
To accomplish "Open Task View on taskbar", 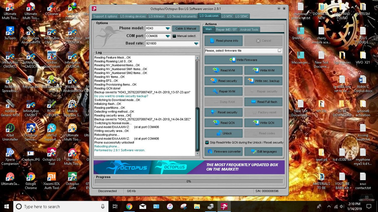I will pos(115,206).
